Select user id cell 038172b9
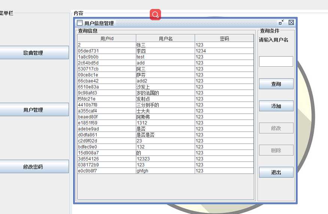The image size is (328, 214). [x=107, y=165]
